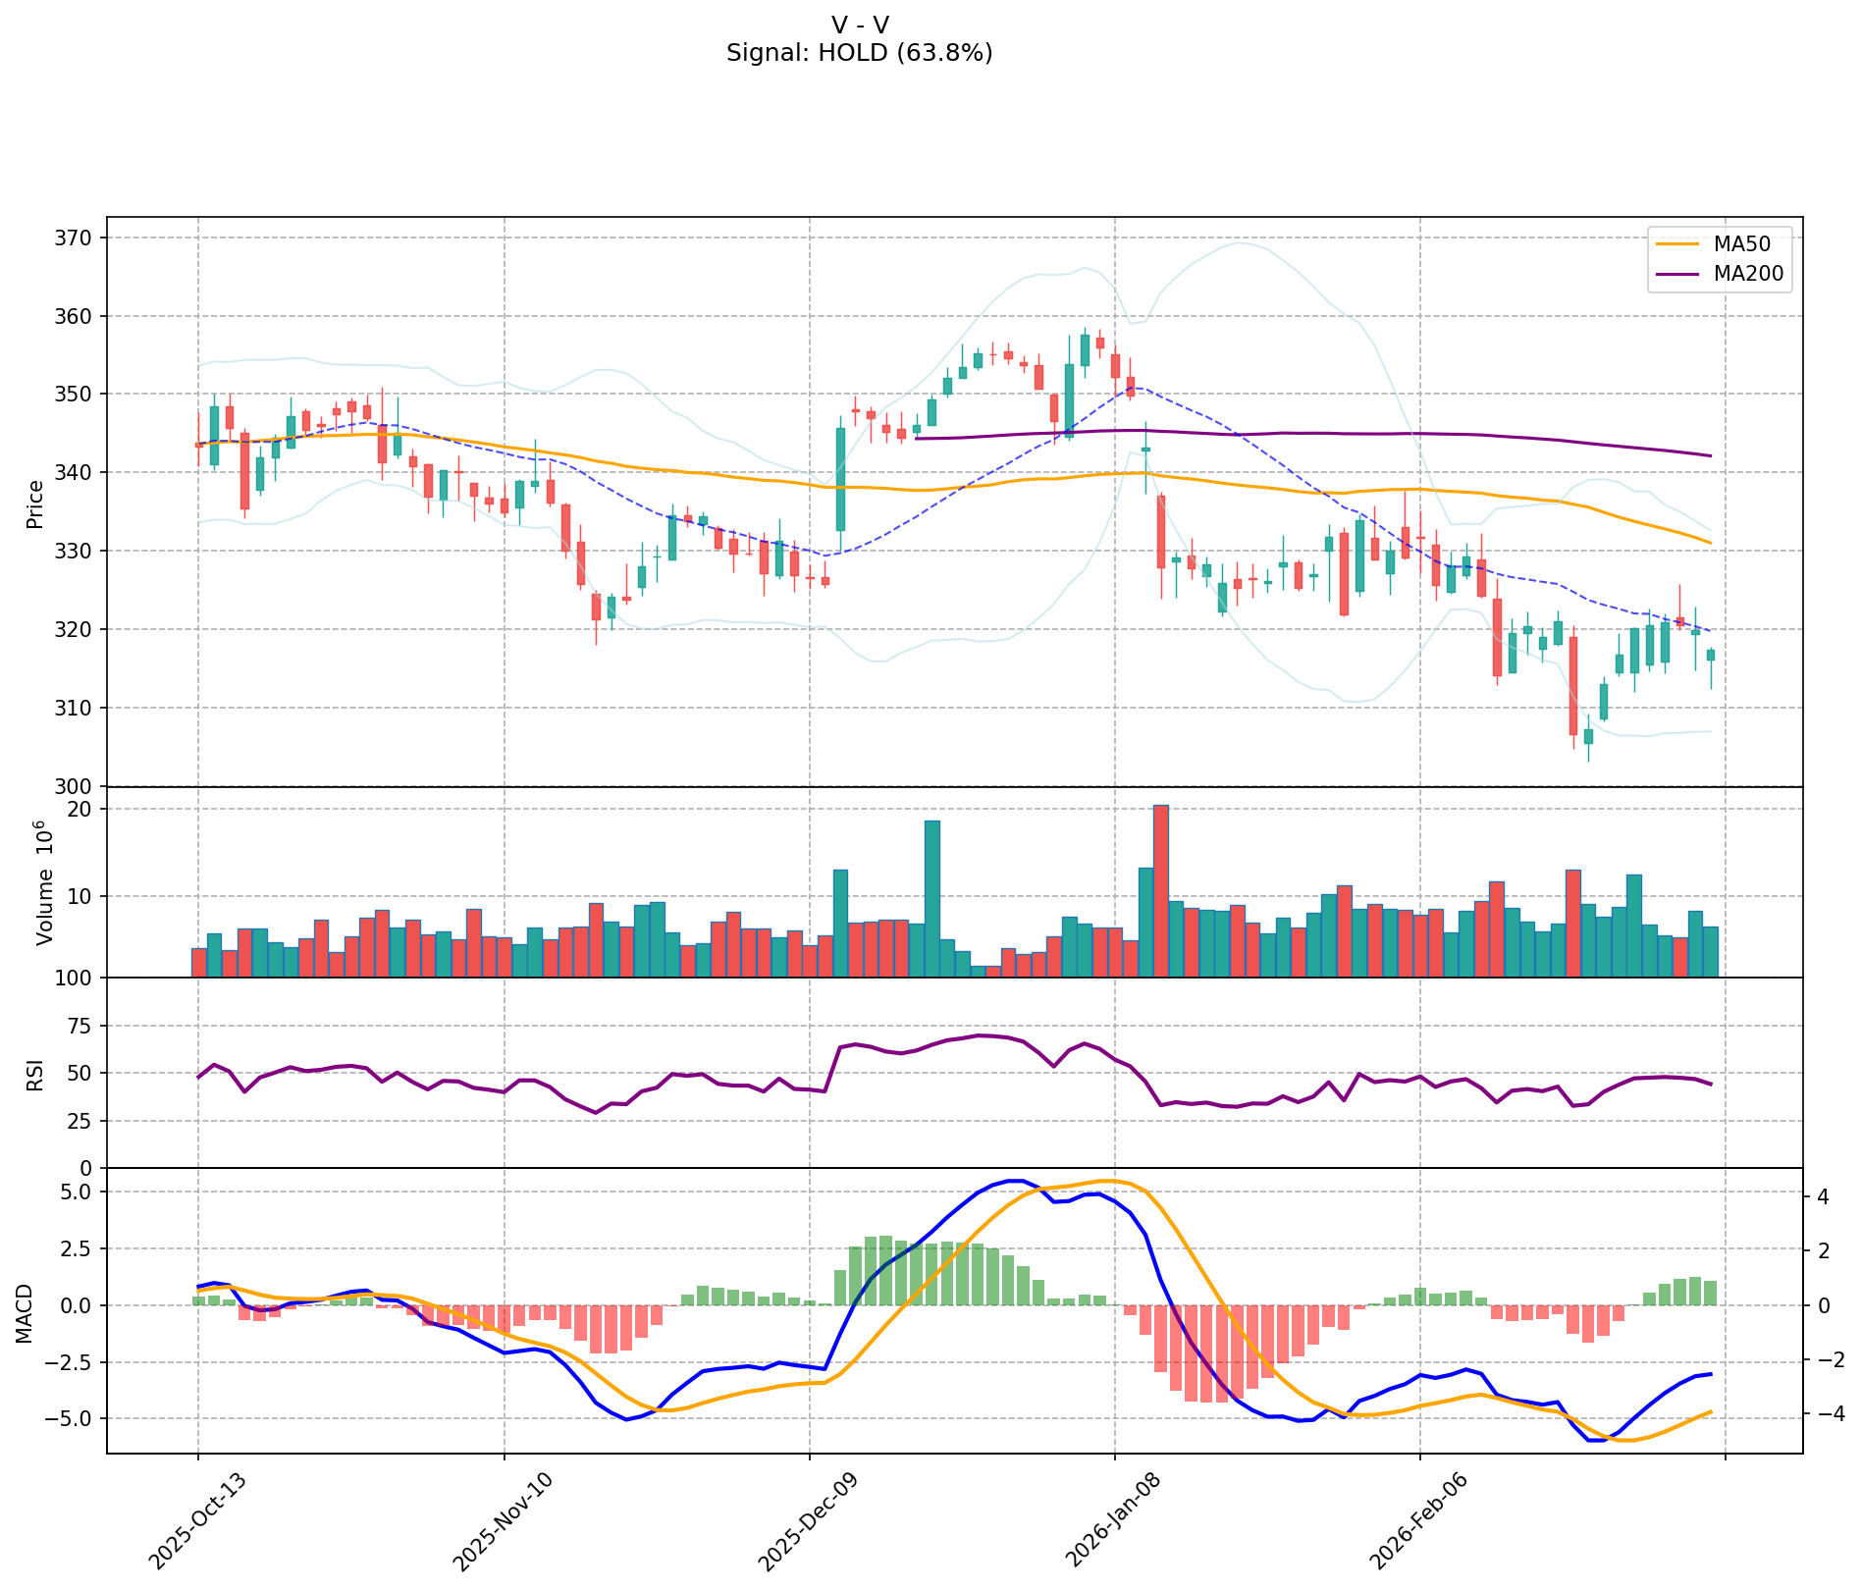Click the chart title 'V - V'
The height and width of the screenshot is (1590, 1861).
(859, 26)
